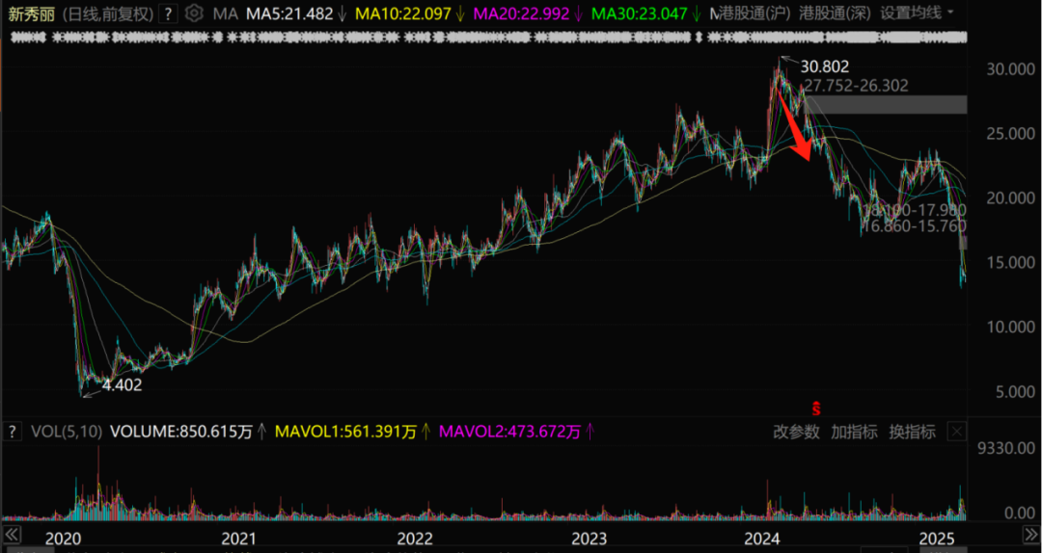Click the 16.860-15.760 gap label
The height and width of the screenshot is (553, 1042).
(913, 227)
